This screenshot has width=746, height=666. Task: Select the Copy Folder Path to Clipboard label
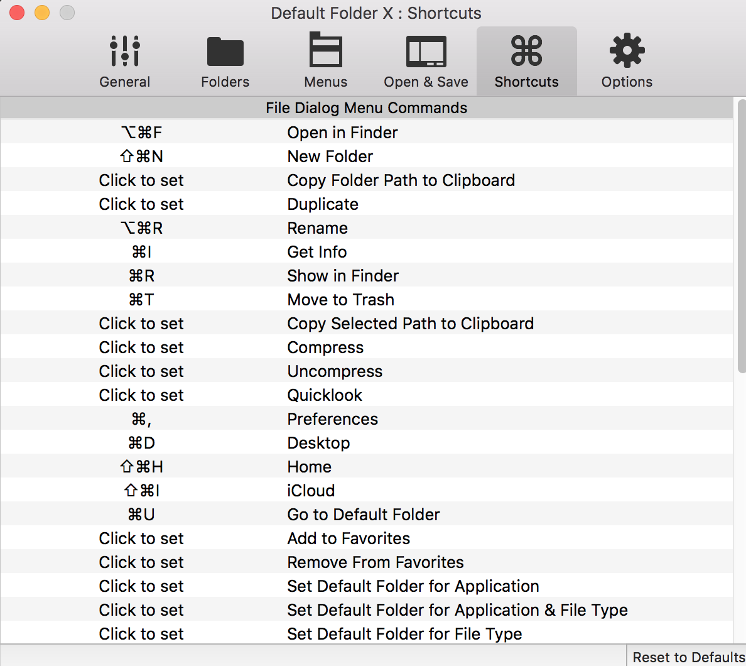pos(401,180)
